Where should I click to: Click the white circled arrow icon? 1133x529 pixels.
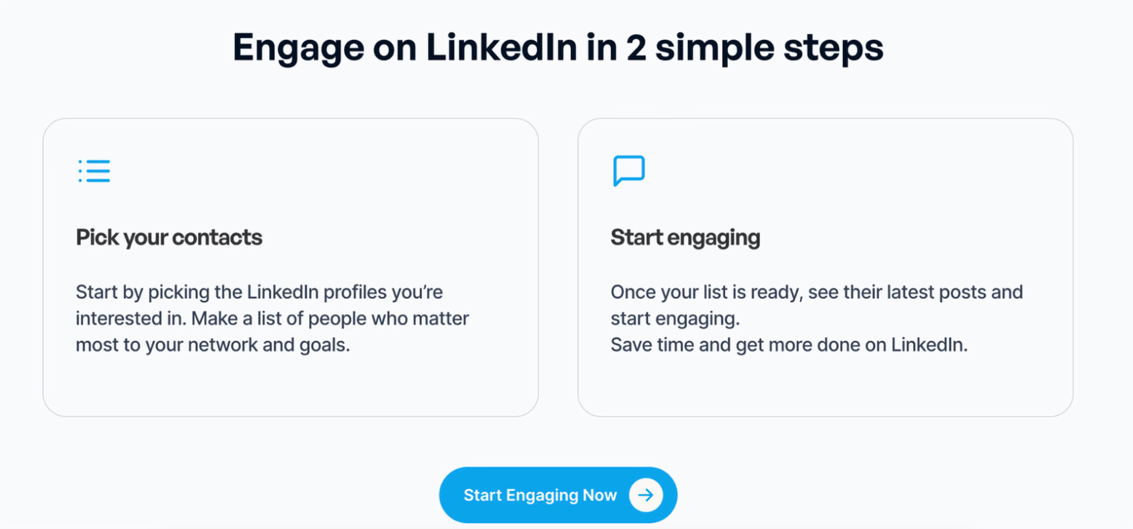tap(646, 495)
